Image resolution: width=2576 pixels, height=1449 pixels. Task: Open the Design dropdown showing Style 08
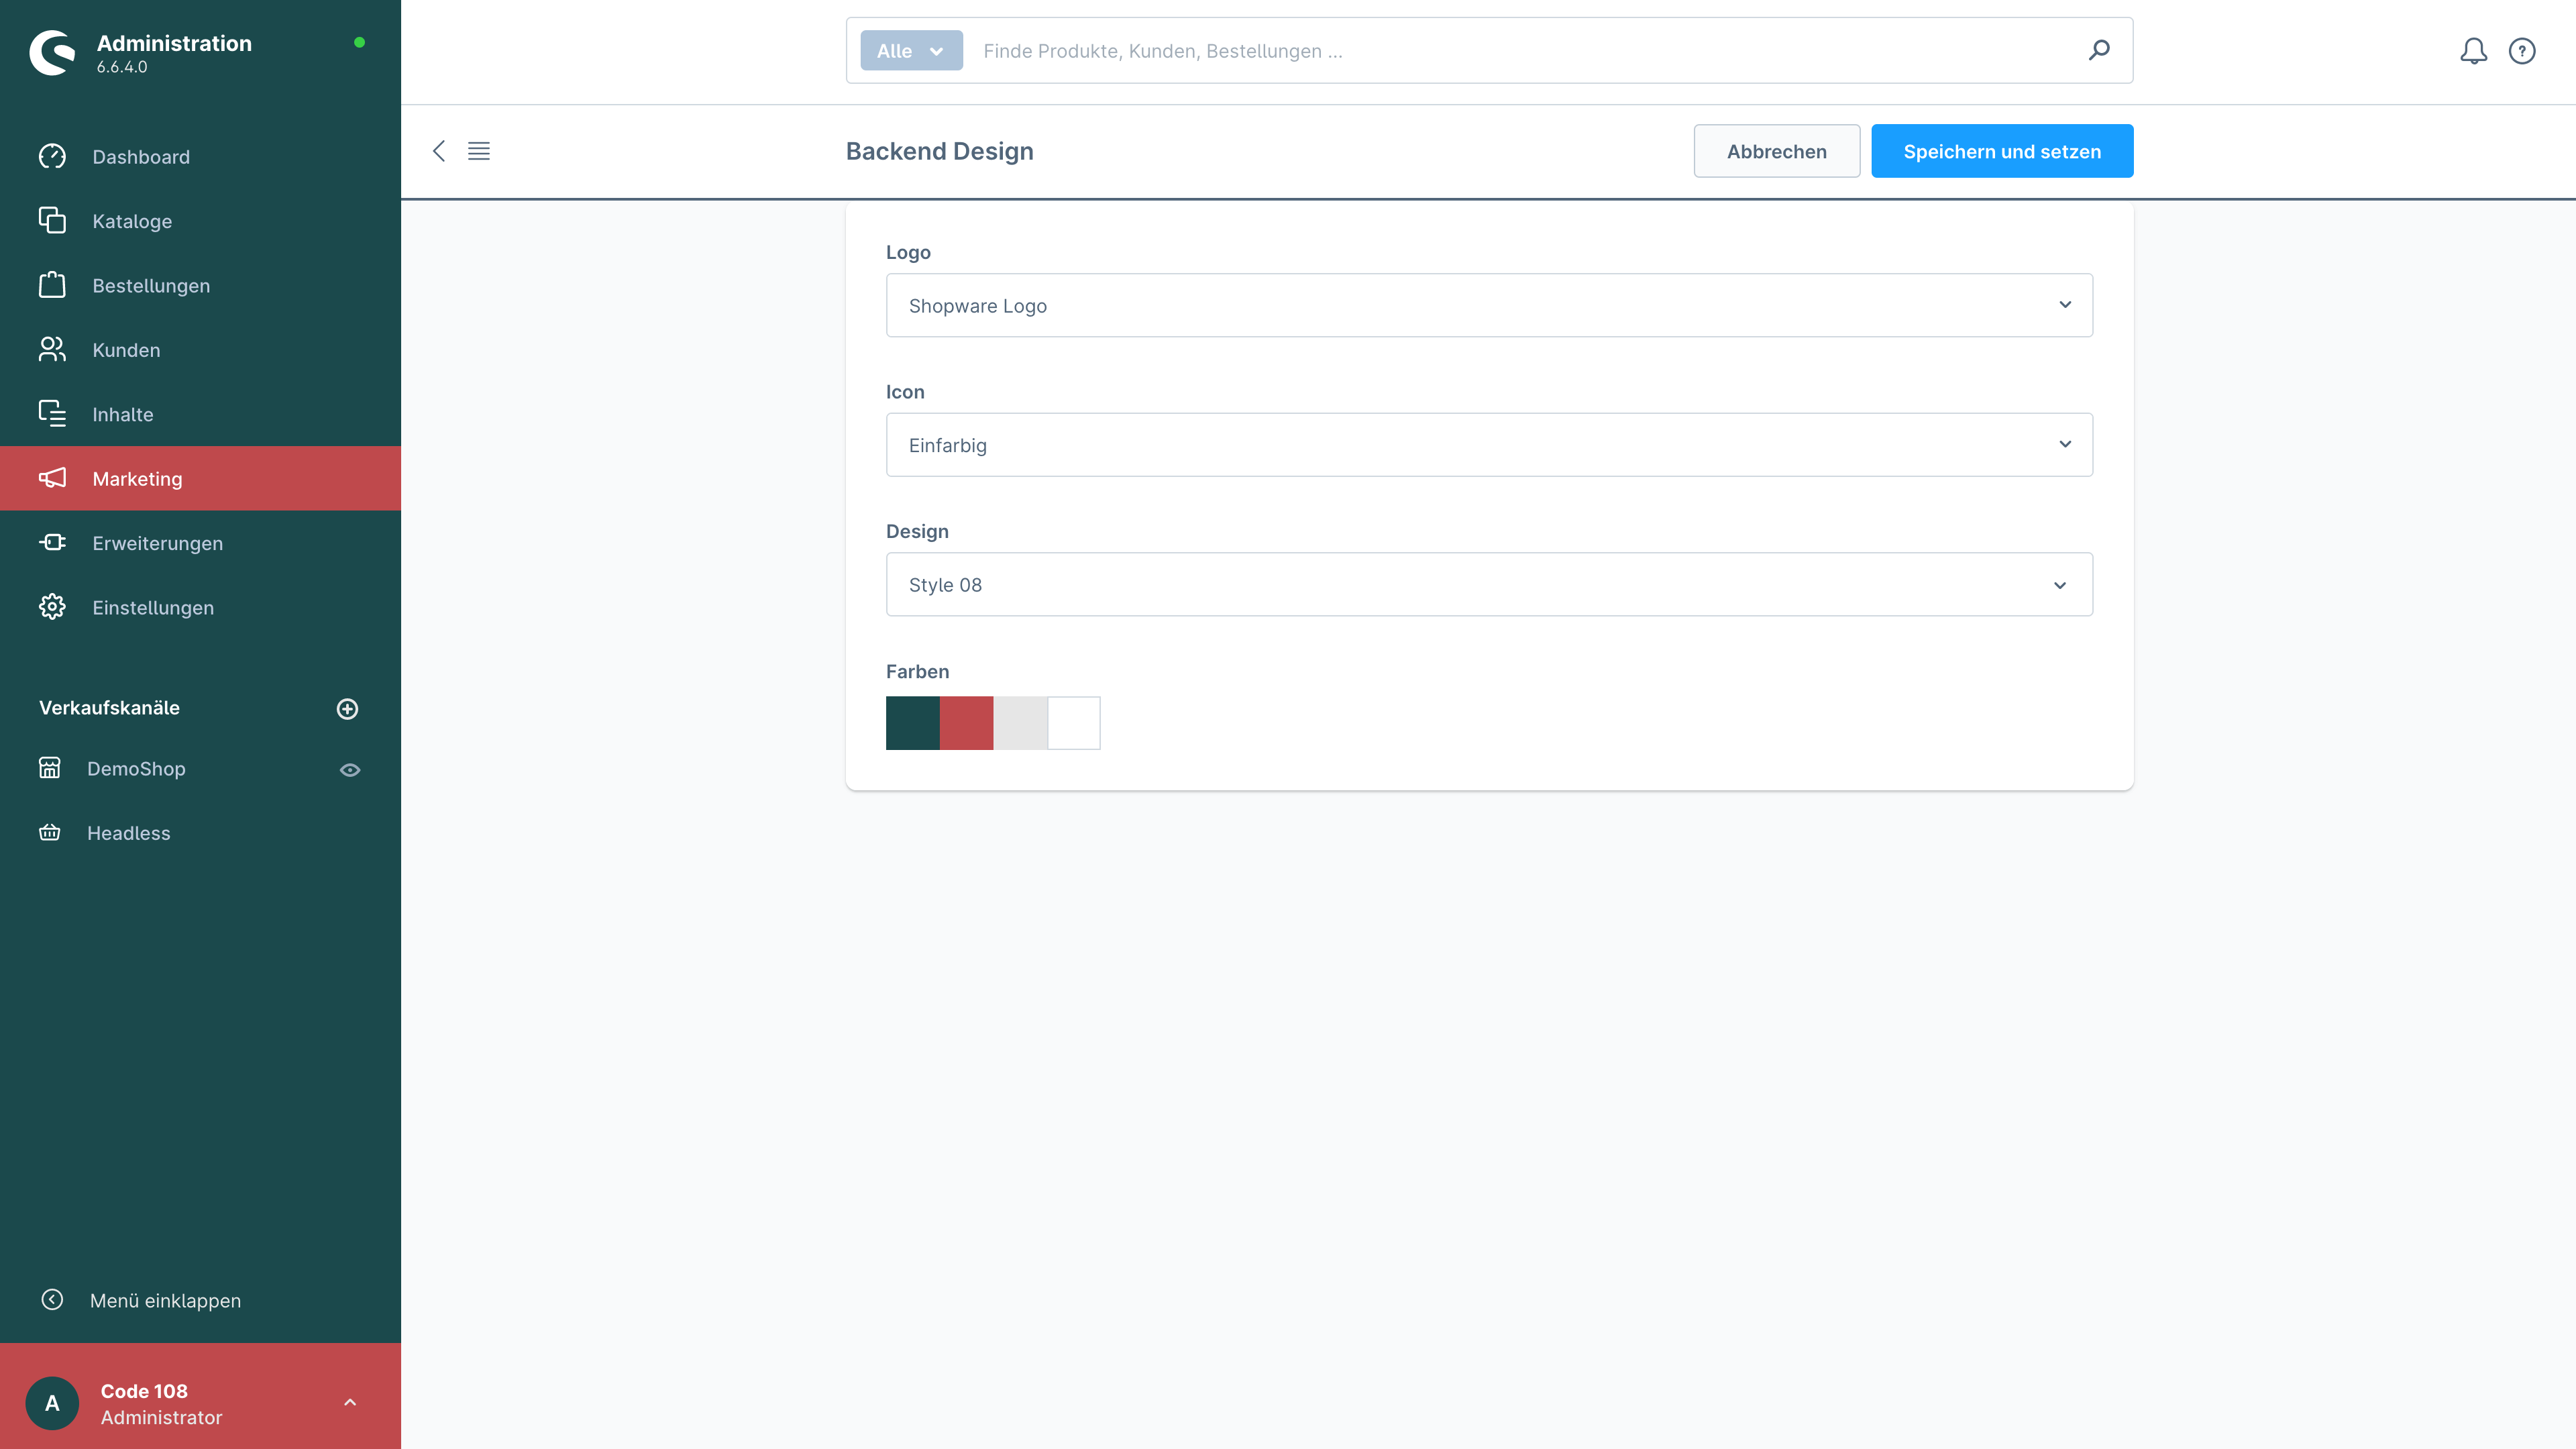click(1489, 584)
